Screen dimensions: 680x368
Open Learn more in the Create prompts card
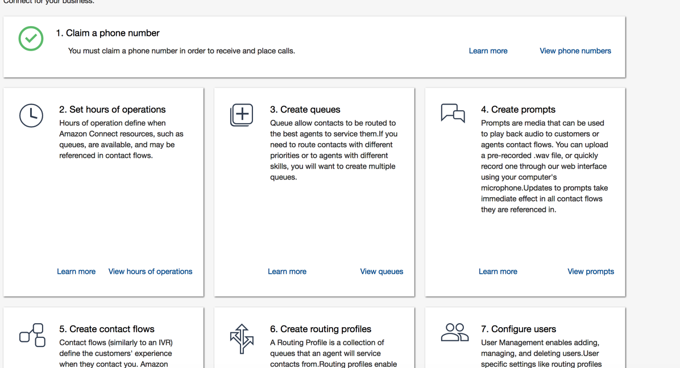pyautogui.click(x=497, y=271)
